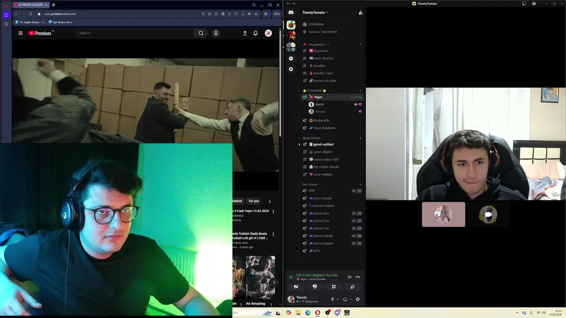This screenshot has height=318, width=566.
Task: Open the duyurular channel
Action: tap(332, 51)
